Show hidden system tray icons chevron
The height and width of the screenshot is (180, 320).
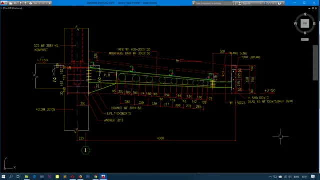tap(270, 176)
